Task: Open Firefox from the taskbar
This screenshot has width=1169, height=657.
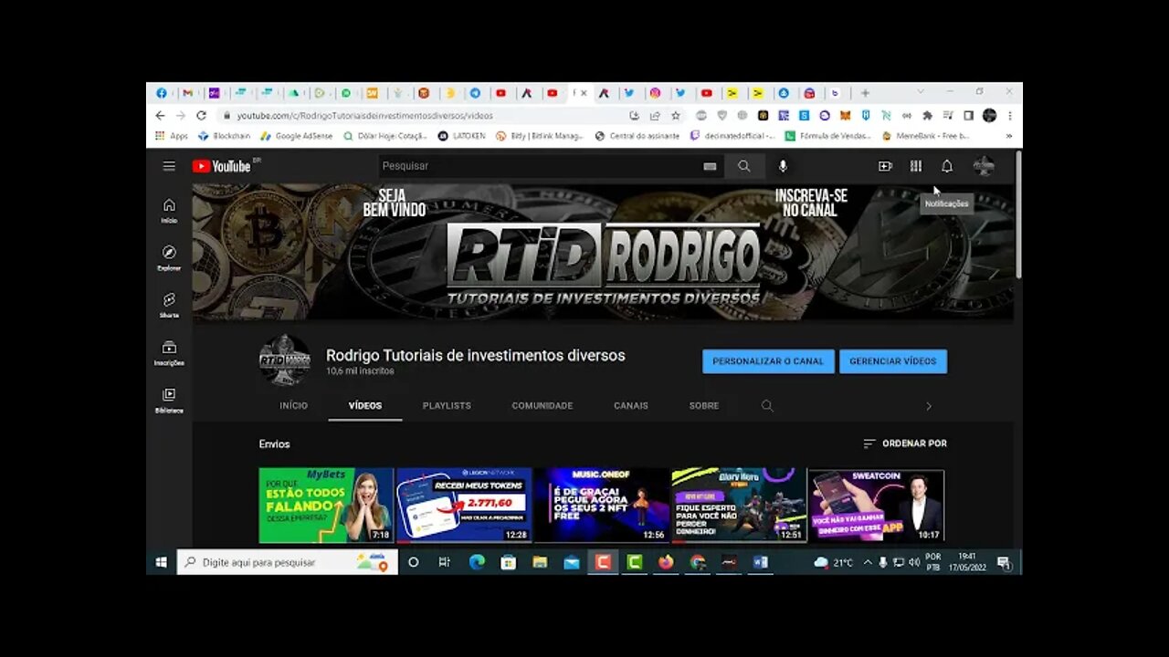Action: click(x=666, y=562)
